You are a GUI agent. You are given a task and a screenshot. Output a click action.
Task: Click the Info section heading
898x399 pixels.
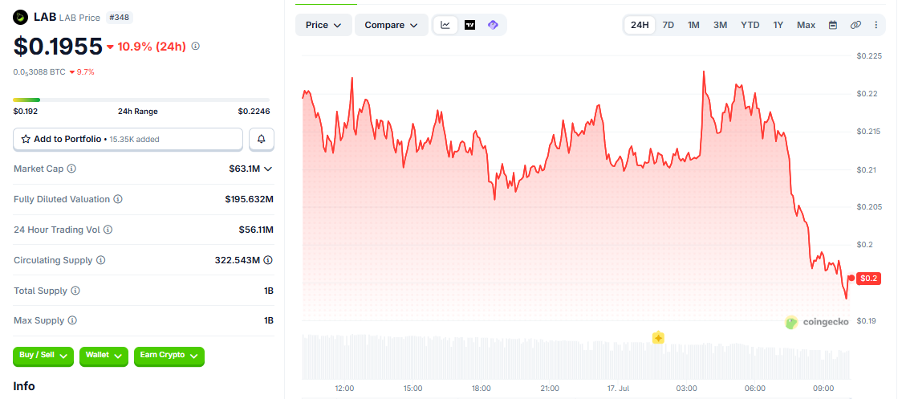coord(24,386)
